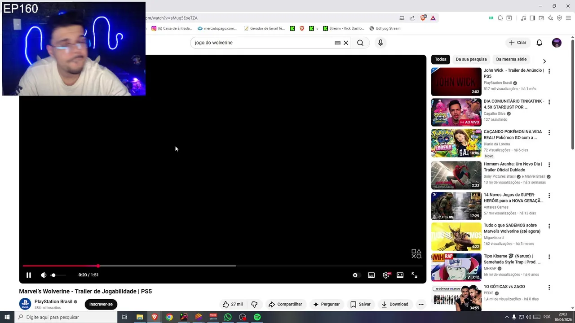Open Gerador de Email bookmark
The width and height of the screenshot is (575, 323).
(264, 28)
